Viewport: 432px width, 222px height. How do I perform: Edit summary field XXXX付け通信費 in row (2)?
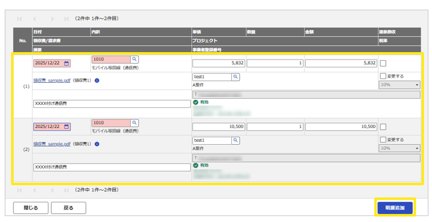point(112,167)
